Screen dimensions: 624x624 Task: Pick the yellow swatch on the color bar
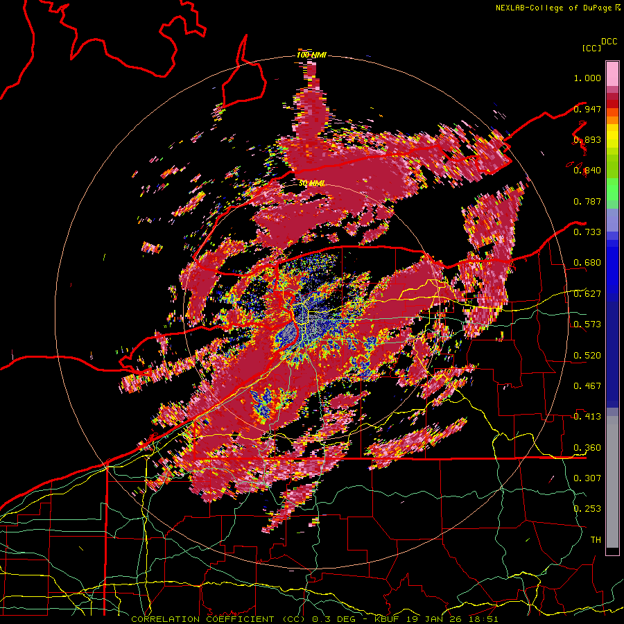click(x=612, y=137)
